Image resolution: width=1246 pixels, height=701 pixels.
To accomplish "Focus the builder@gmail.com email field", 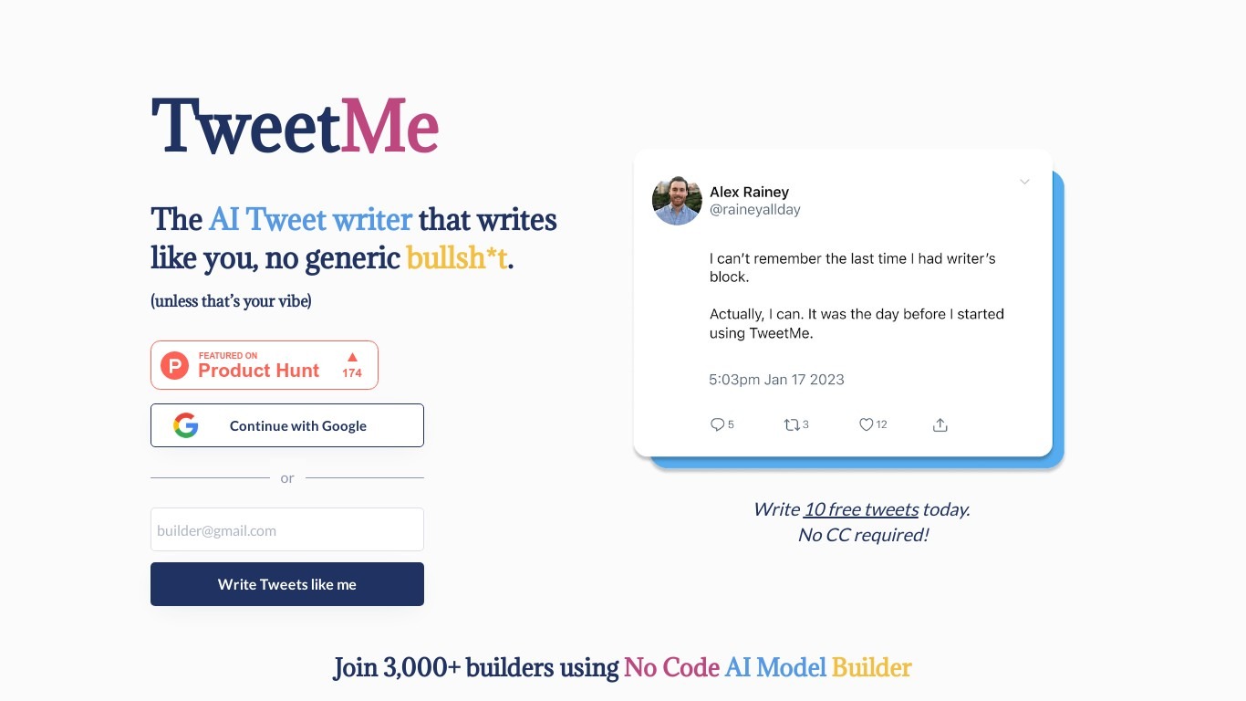I will coord(287,529).
